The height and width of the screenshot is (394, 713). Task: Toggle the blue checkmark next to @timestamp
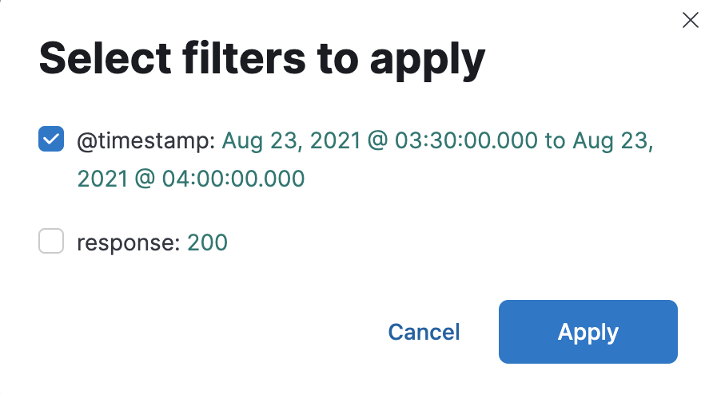[x=51, y=139]
